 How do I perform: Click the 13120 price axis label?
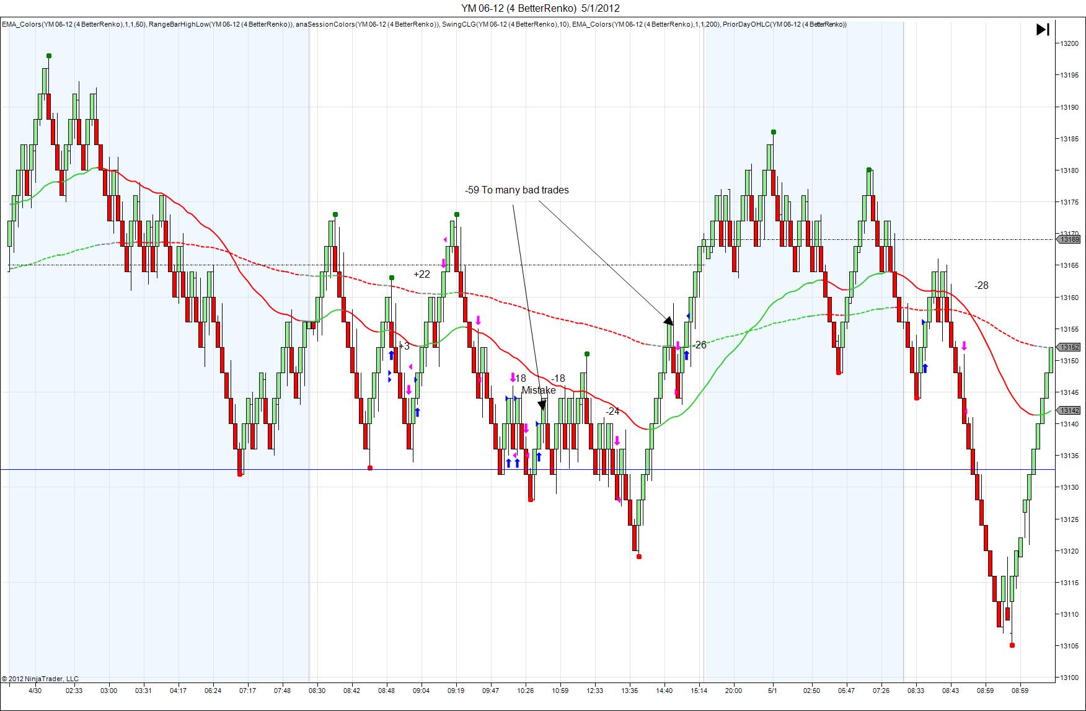pyautogui.click(x=1069, y=551)
